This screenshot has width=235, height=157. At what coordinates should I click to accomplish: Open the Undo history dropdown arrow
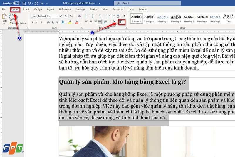32,3
